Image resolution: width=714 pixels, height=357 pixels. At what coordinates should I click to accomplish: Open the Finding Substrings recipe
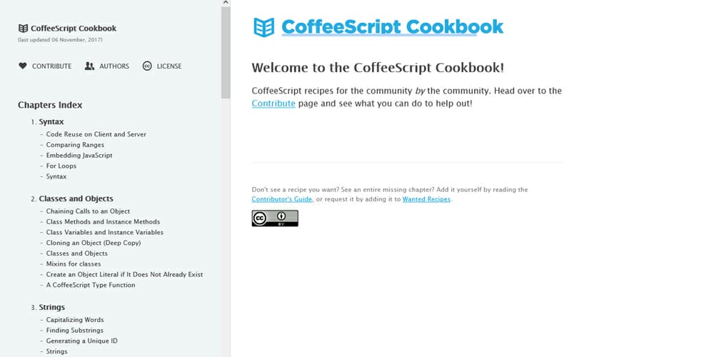click(x=75, y=330)
